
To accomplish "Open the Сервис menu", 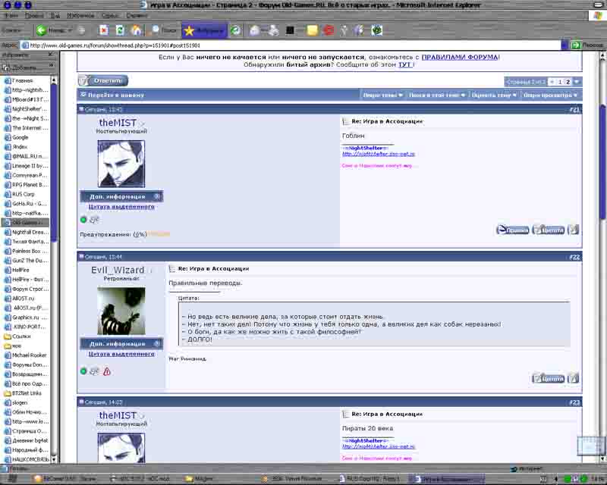I will [110, 15].
